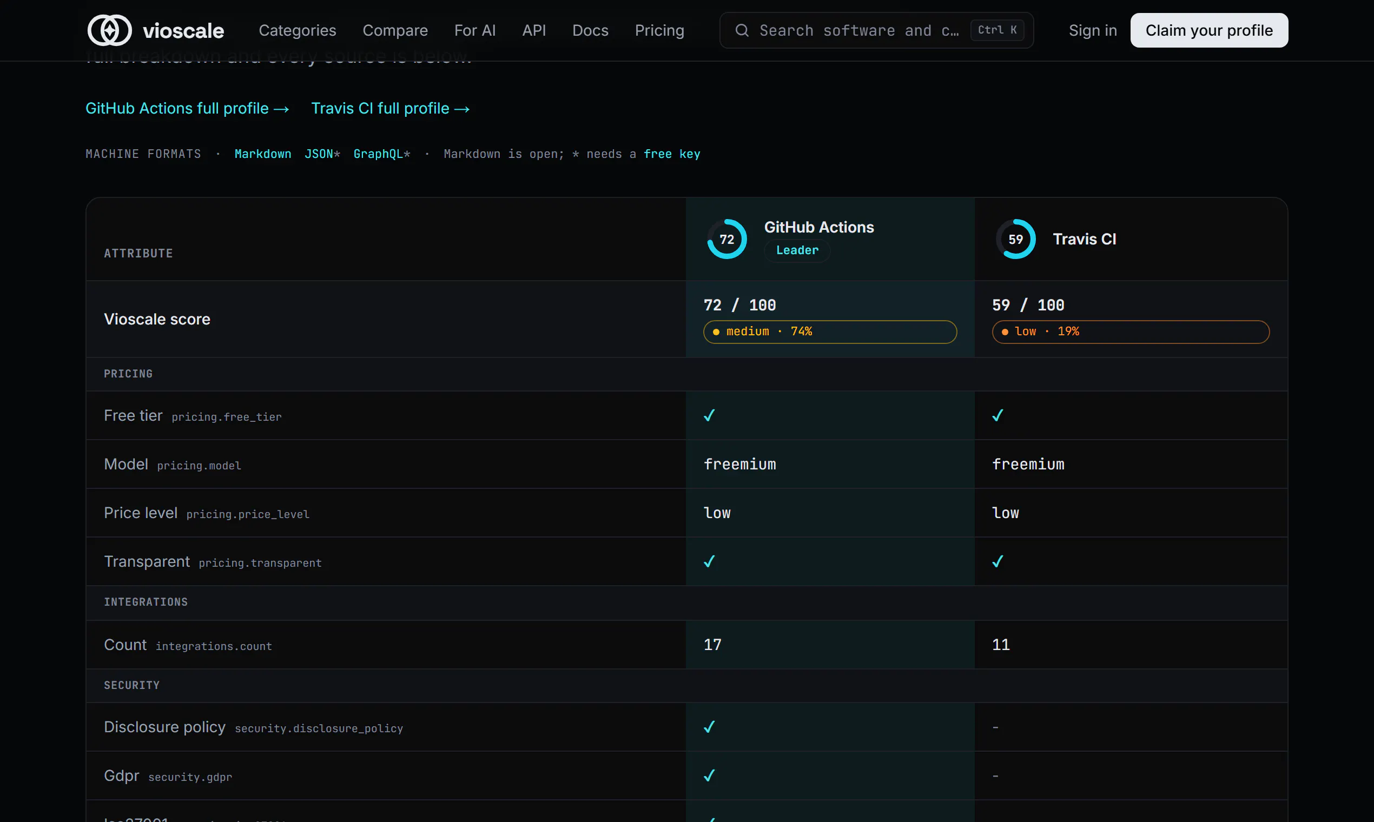
Task: Click the Gdpr row label
Action: coord(121,775)
